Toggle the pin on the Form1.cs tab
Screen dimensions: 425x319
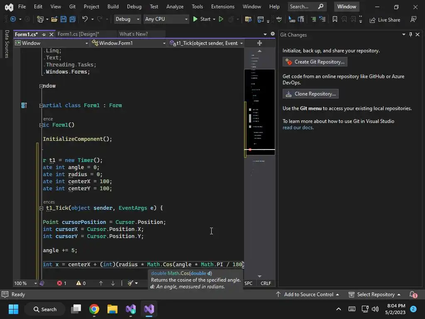pyautogui.click(x=44, y=34)
